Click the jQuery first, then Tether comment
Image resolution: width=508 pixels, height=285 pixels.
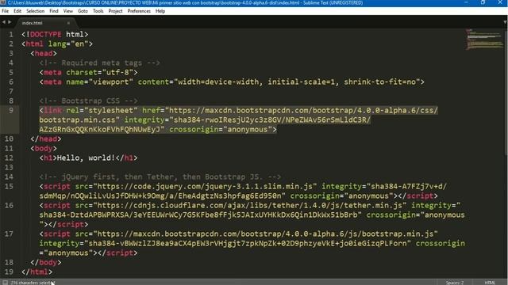pos(160,177)
